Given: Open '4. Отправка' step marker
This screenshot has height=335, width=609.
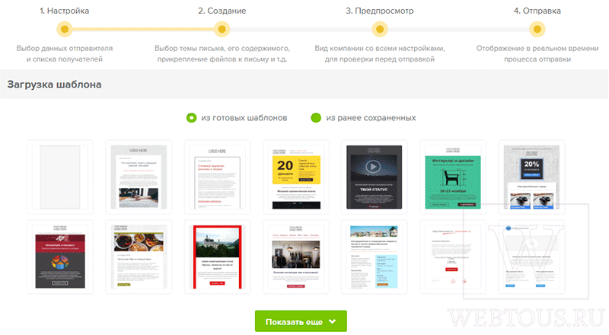Looking at the screenshot, I should [537, 29].
